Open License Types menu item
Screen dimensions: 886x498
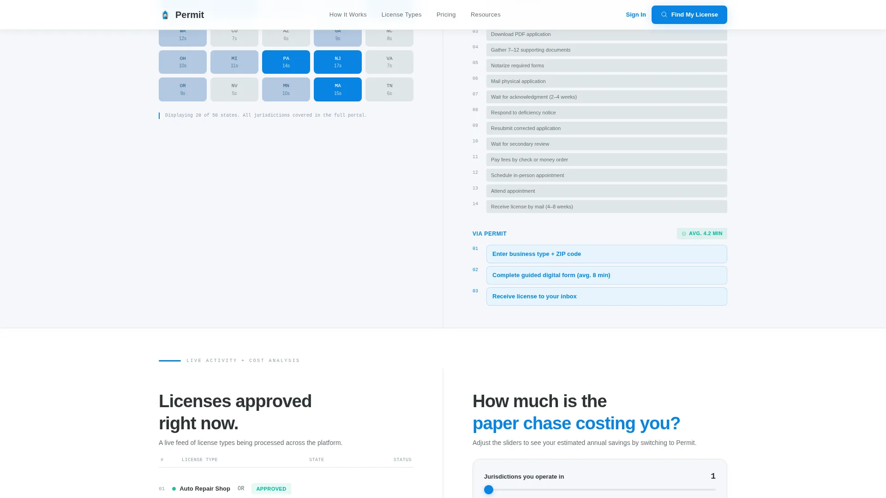point(401,15)
